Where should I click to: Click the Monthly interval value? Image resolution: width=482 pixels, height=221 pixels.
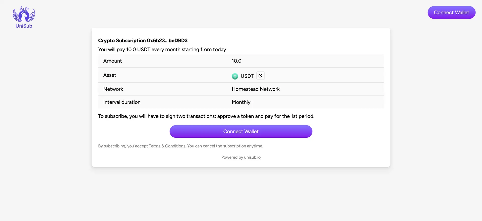[x=241, y=102]
